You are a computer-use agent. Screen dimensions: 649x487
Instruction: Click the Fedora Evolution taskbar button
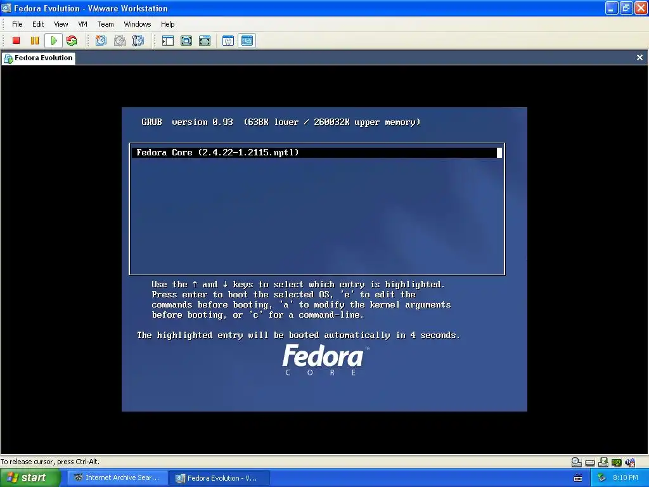tap(219, 478)
